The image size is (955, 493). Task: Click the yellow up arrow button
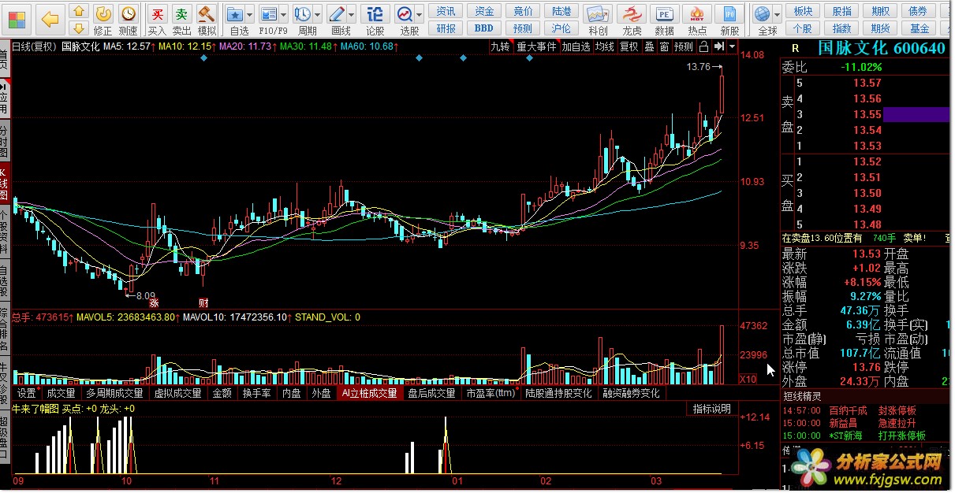click(78, 10)
